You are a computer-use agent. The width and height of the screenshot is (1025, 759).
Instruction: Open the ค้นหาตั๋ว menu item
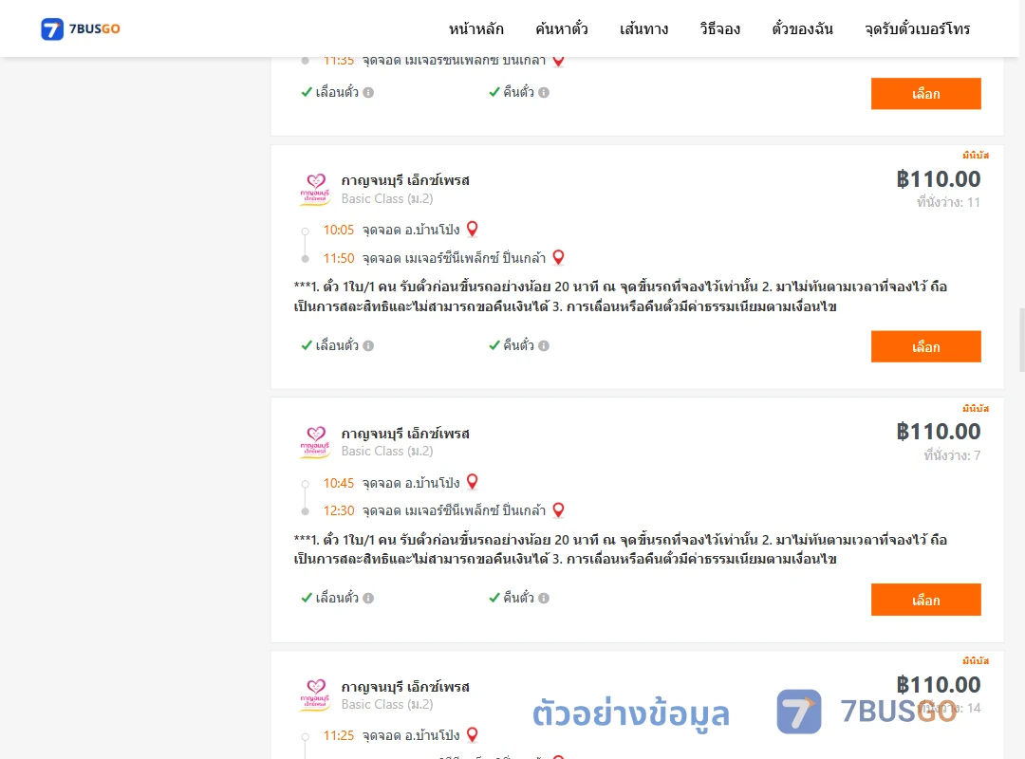click(562, 28)
